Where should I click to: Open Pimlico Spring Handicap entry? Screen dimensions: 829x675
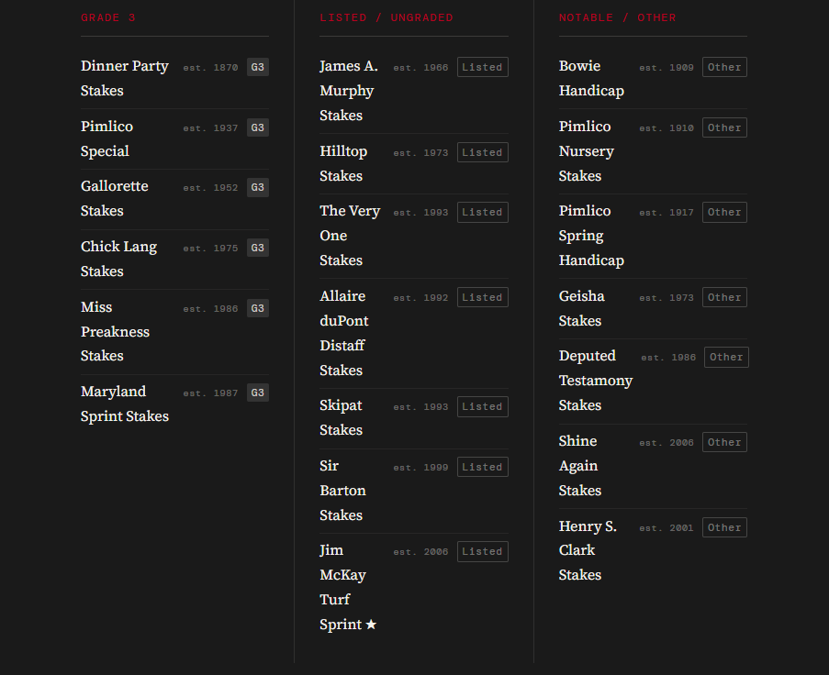tap(591, 235)
